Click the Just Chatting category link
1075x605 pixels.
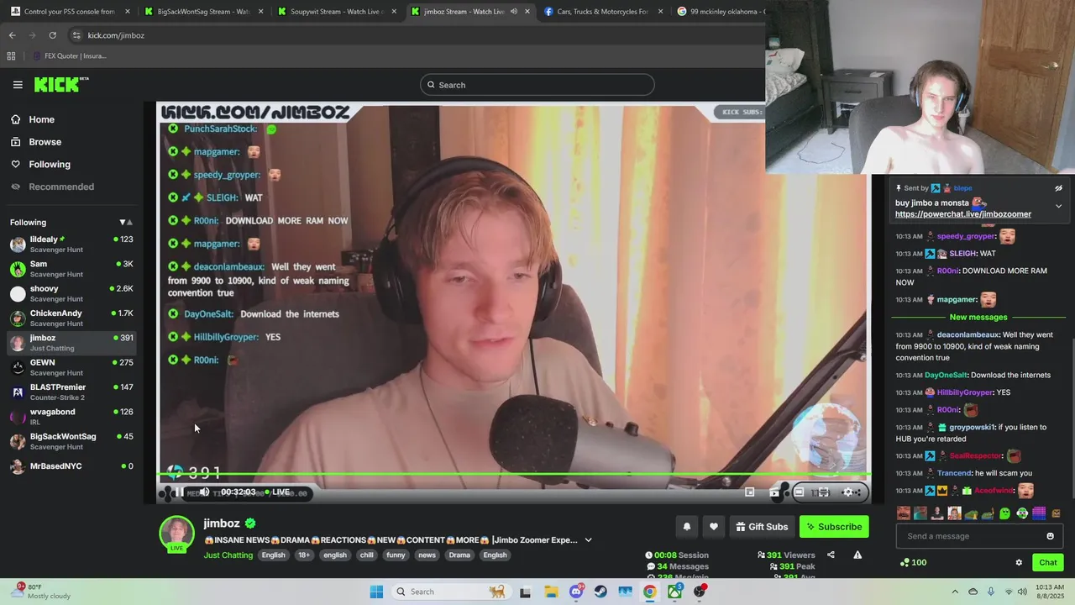coord(228,555)
